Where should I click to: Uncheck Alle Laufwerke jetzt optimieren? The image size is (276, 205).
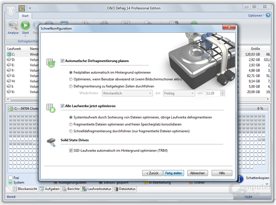pos(62,106)
